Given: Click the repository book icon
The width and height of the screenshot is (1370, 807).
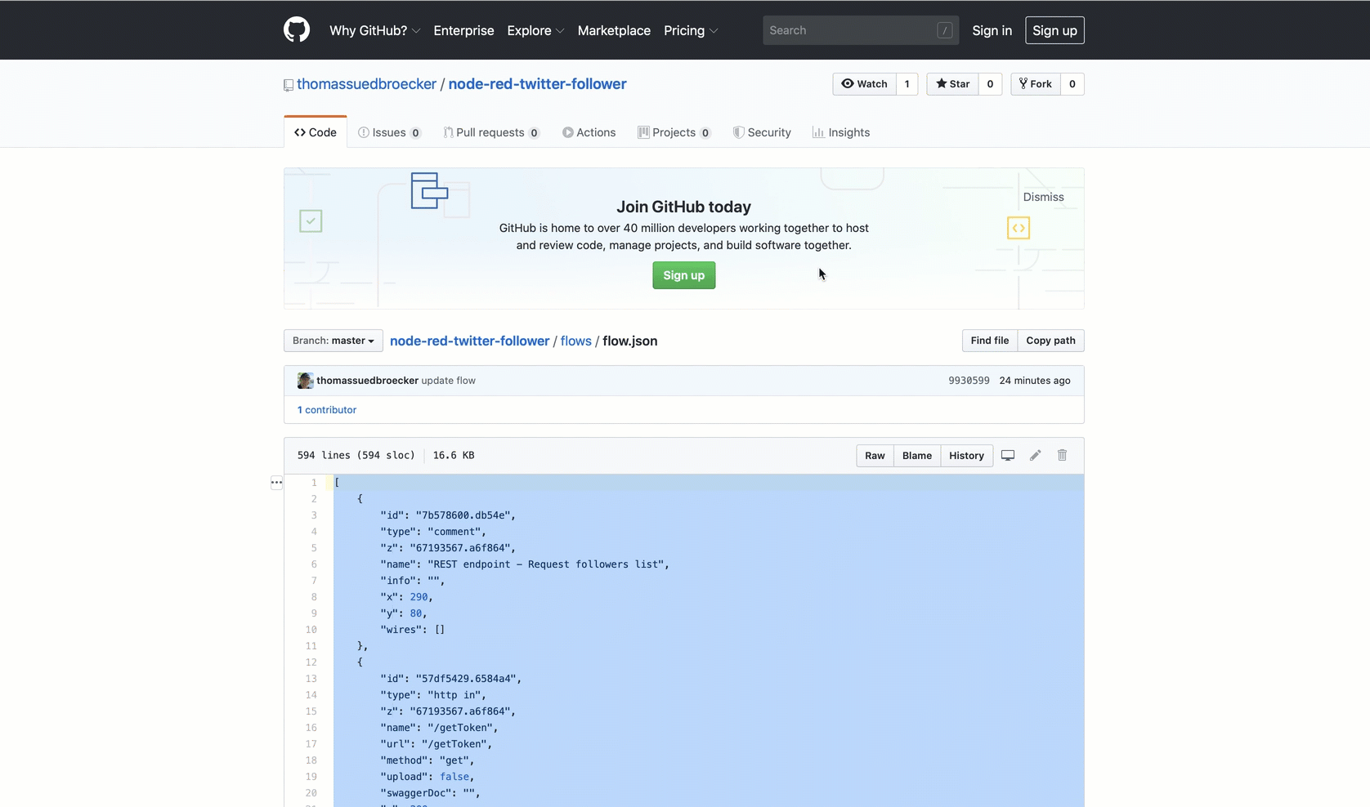Looking at the screenshot, I should click(289, 85).
